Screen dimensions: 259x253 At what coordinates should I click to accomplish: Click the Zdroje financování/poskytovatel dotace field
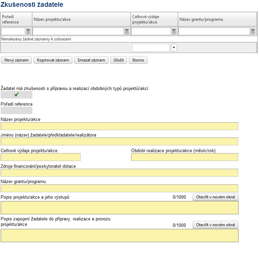pyautogui.click(x=119, y=173)
